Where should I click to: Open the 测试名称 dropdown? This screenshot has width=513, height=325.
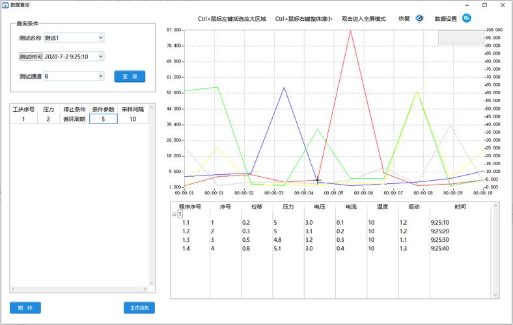click(101, 38)
